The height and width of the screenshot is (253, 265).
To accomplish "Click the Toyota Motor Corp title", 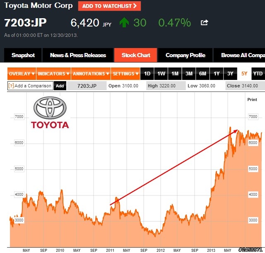I will pos(39,5).
